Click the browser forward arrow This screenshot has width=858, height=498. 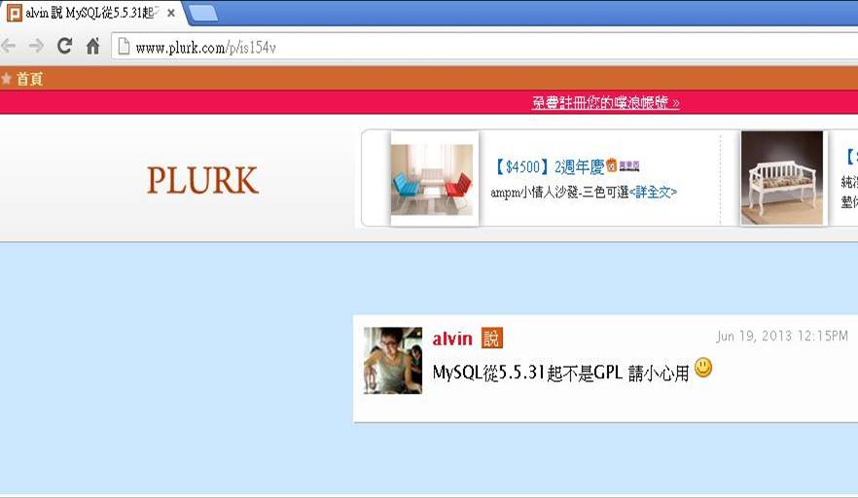point(36,47)
